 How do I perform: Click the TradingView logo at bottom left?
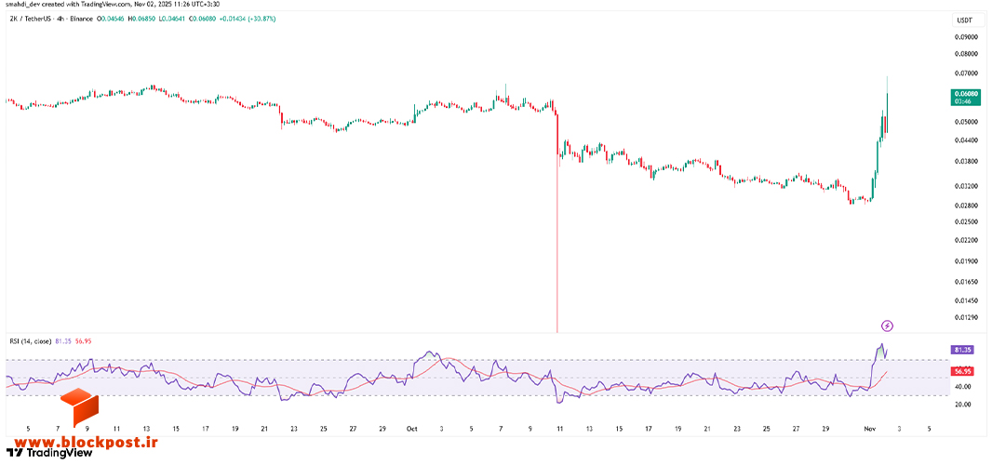pos(49,452)
